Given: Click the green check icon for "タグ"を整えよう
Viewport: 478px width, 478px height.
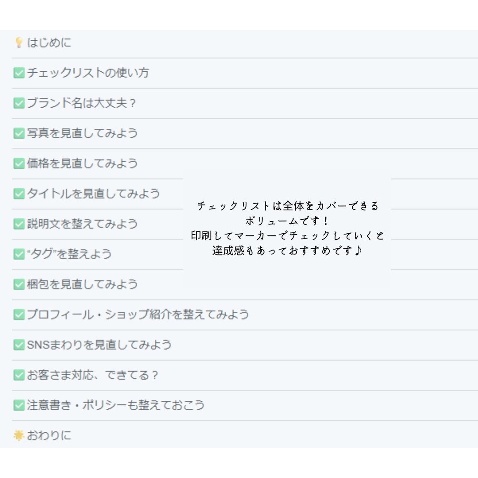Looking at the screenshot, I should tap(19, 254).
